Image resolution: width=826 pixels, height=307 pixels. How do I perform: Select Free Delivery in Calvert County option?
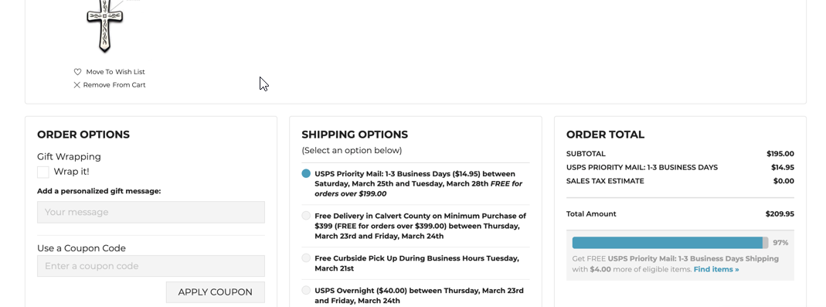(x=306, y=216)
